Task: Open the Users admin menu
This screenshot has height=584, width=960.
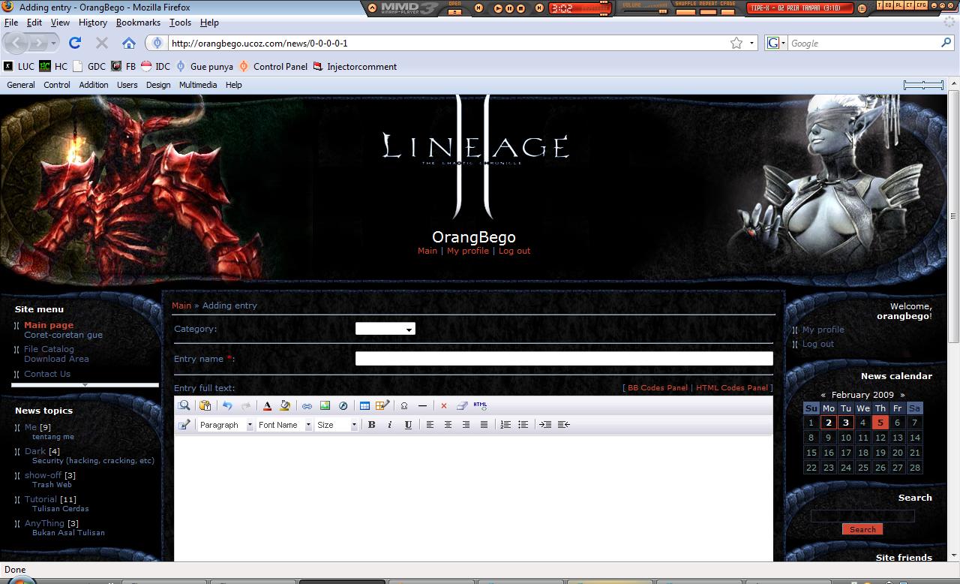Action: (127, 85)
